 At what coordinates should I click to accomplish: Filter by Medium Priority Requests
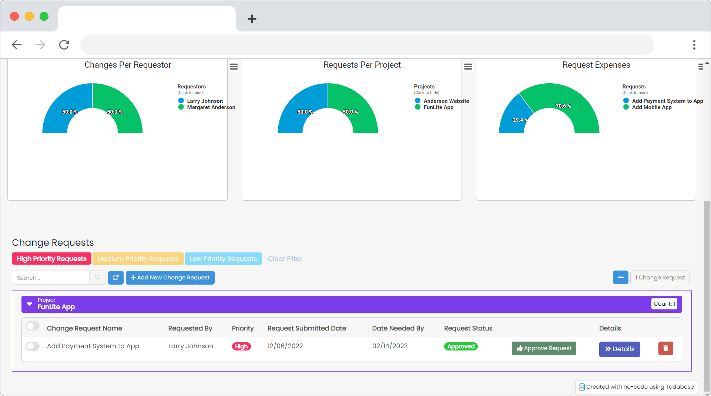[x=138, y=259]
